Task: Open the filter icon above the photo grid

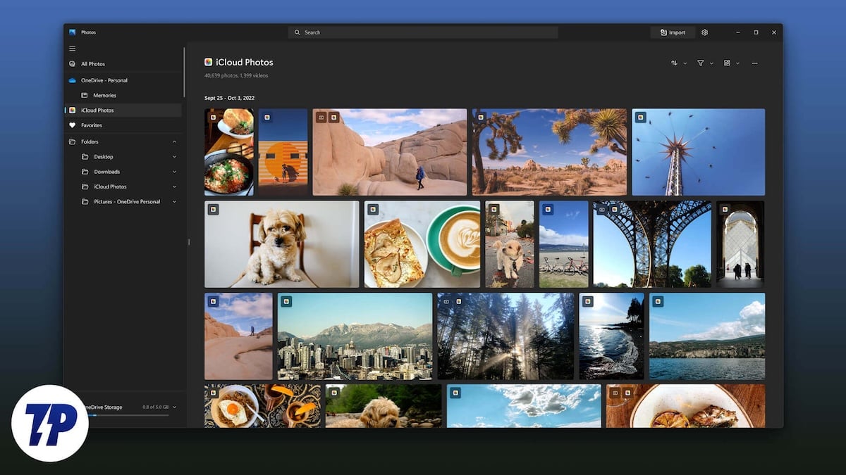Action: pyautogui.click(x=699, y=63)
